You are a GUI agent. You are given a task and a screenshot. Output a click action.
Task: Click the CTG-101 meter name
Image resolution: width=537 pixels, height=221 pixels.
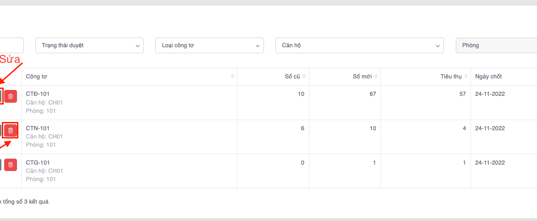click(x=38, y=163)
